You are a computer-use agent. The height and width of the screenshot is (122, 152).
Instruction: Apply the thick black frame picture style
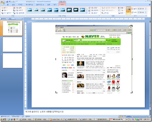click(x=69, y=10)
